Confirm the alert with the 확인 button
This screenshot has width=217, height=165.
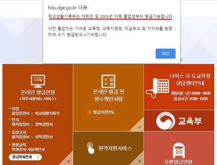coord(165,53)
